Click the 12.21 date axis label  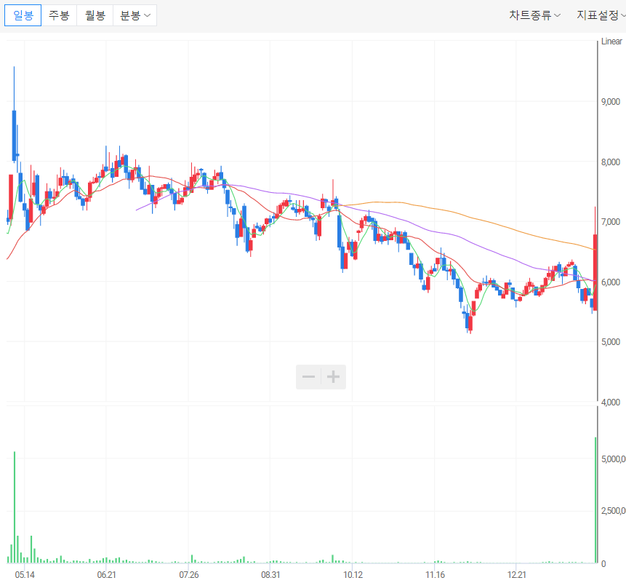(517, 575)
